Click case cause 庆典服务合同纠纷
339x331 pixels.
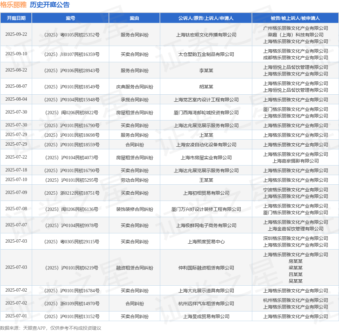point(134,87)
